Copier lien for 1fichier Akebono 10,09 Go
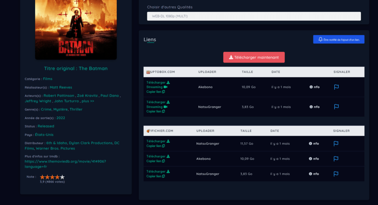 point(155,161)
